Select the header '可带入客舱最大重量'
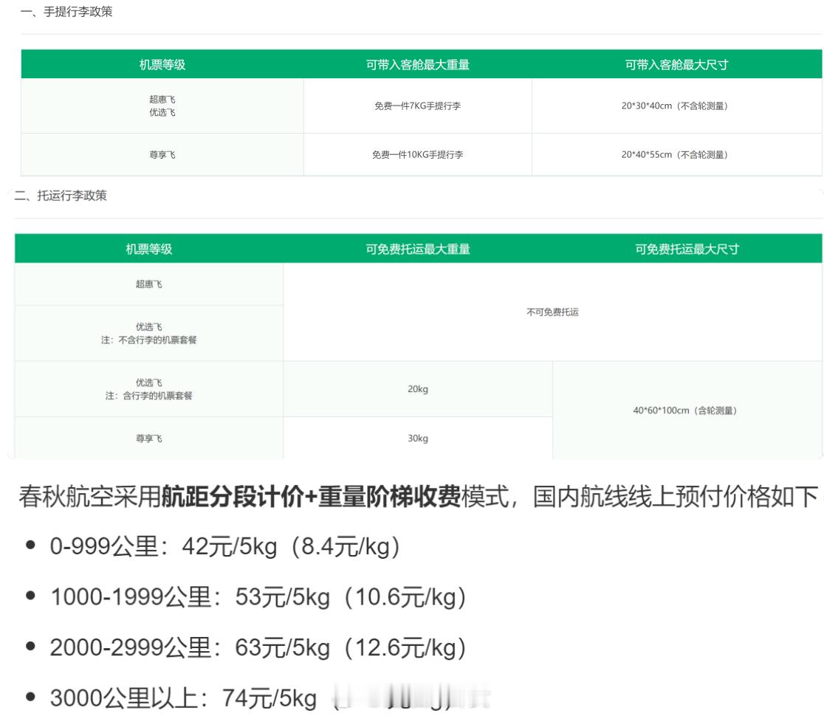824x716 pixels. coord(418,65)
